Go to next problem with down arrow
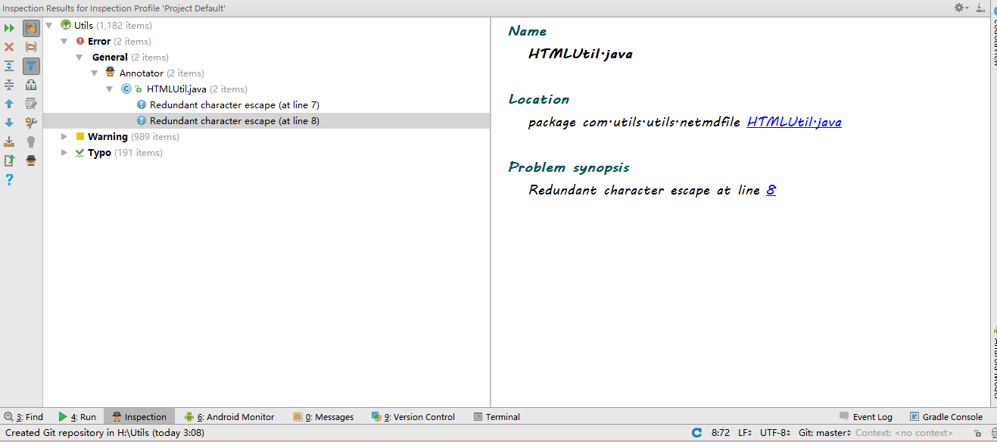 (x=9, y=123)
